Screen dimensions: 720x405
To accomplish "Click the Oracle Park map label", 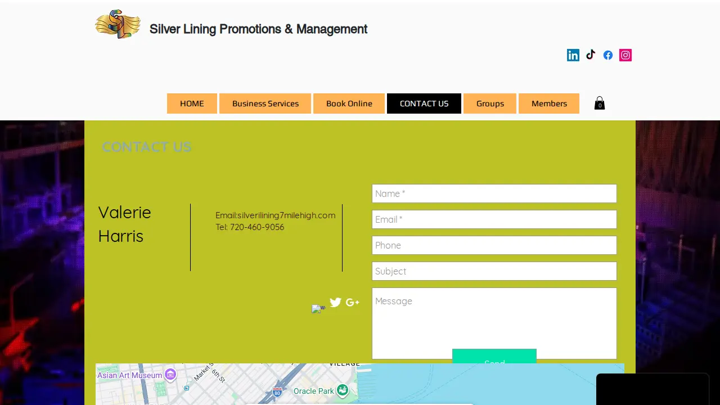I will point(314,391).
